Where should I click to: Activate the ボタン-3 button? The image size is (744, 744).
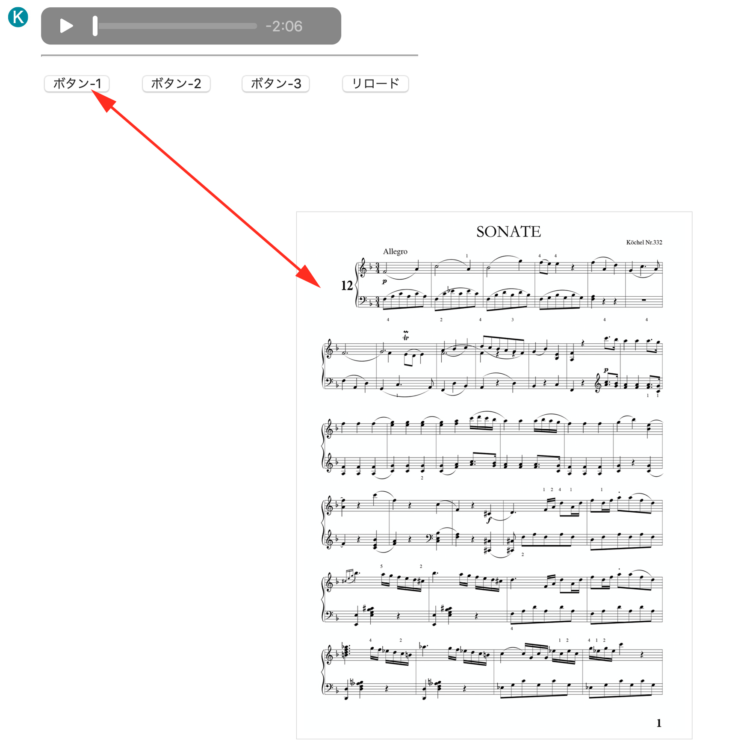pyautogui.click(x=276, y=83)
